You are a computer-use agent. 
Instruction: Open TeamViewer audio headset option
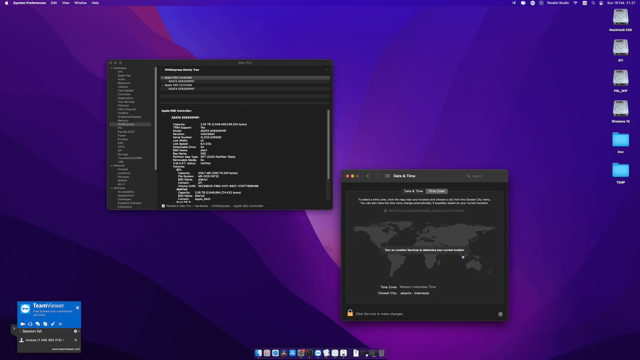click(30, 324)
